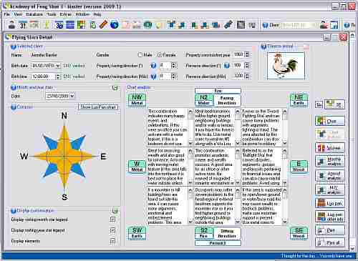This screenshot has height=261, width=358.
Task: Click the SE Wood direction button
Action: tap(299, 233)
